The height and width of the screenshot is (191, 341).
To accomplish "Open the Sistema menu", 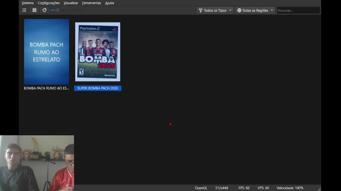I will (28, 3).
